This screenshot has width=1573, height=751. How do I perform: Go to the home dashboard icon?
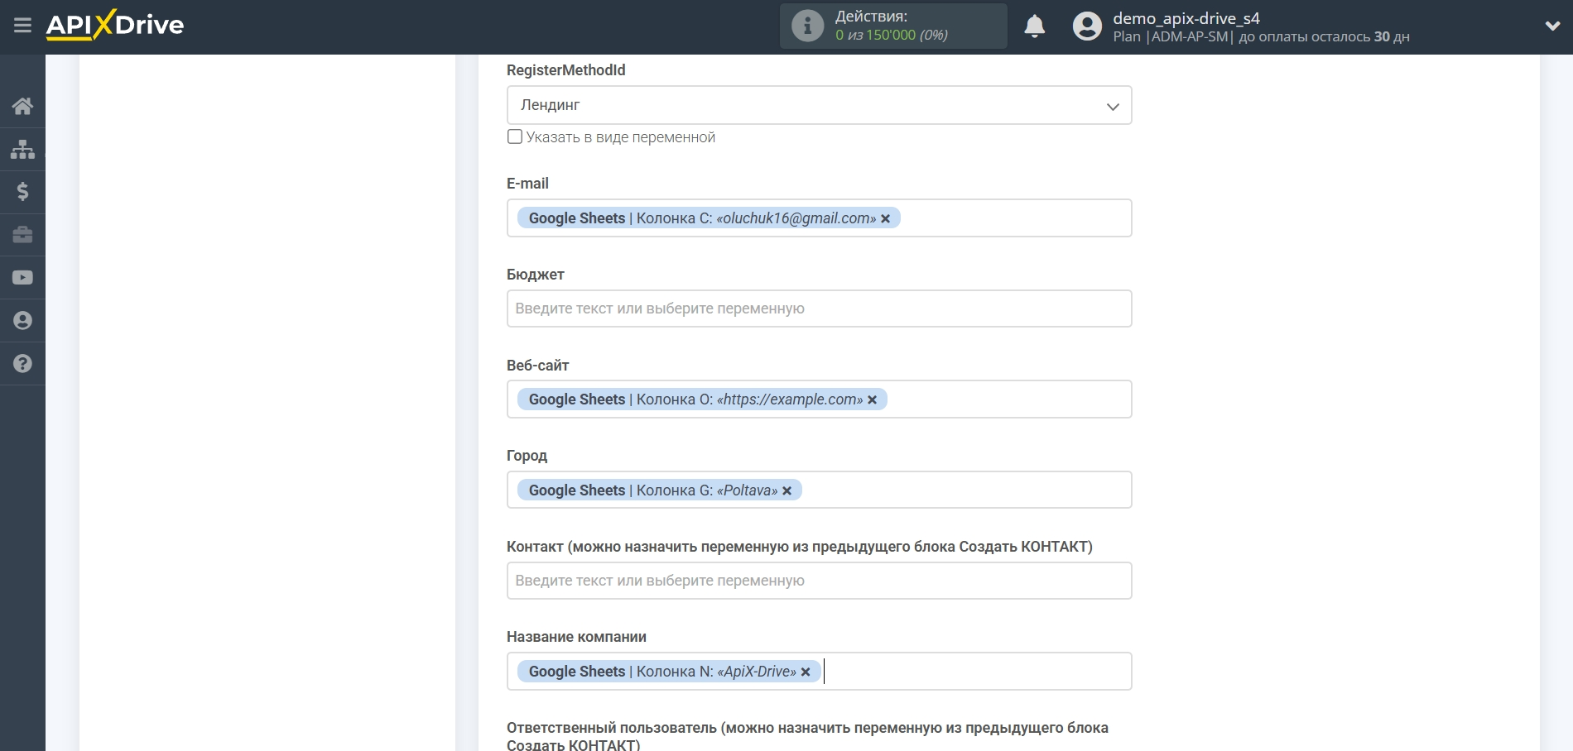coord(22,106)
